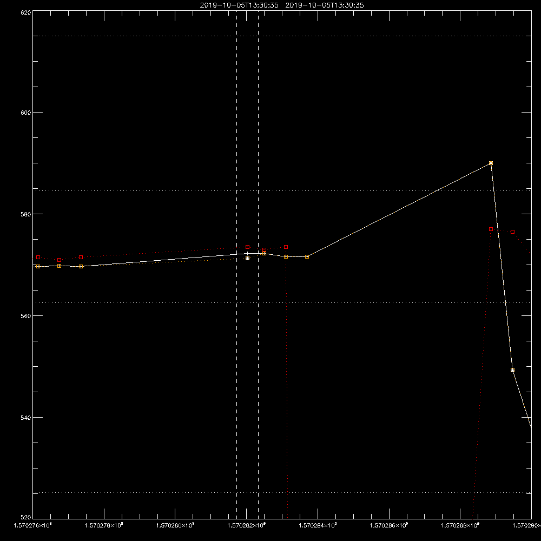Select the orange marker at the 590 peak
541x541 pixels.
[491, 163]
